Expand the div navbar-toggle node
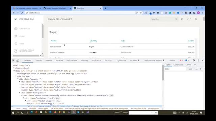 point(27,104)
